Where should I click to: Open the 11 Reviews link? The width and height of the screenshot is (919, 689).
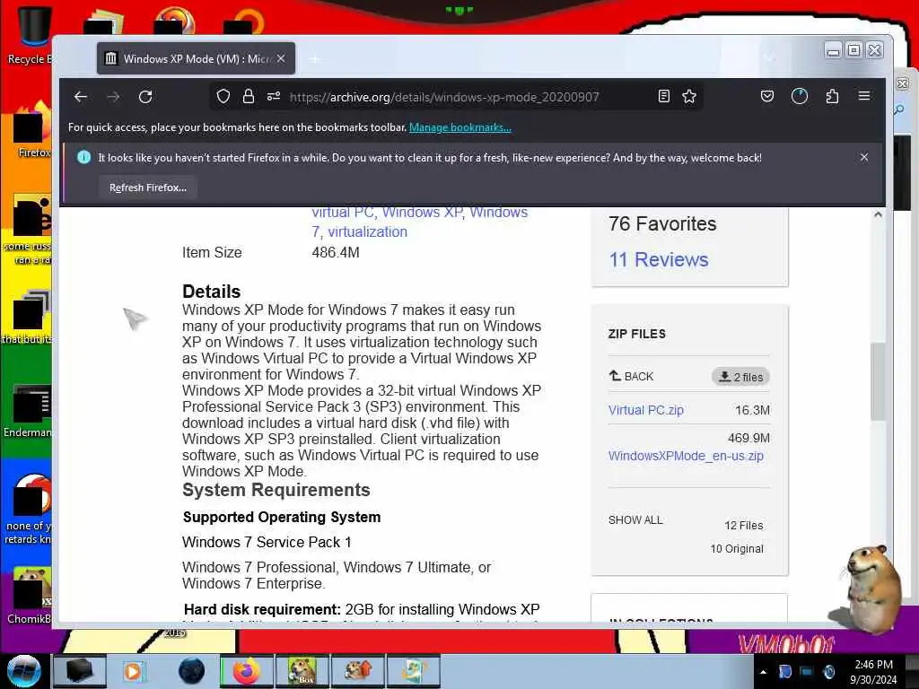(658, 259)
